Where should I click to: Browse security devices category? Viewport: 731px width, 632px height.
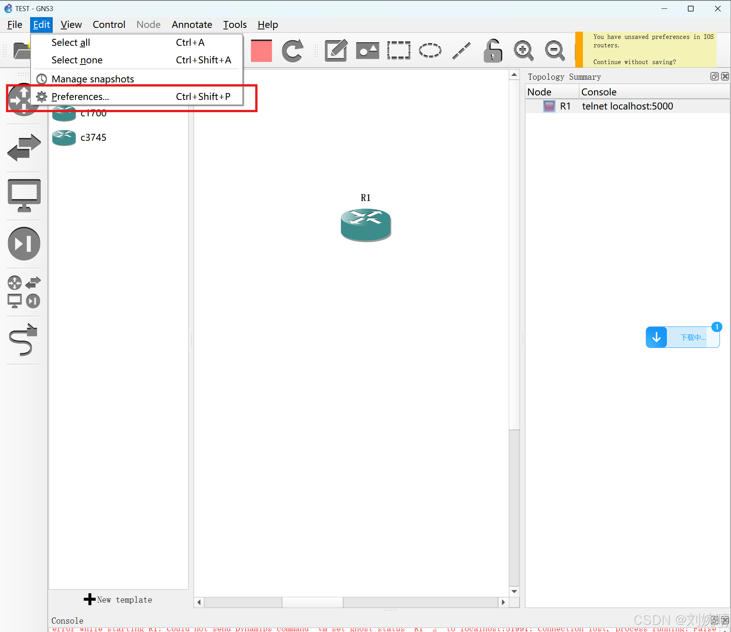click(x=24, y=244)
